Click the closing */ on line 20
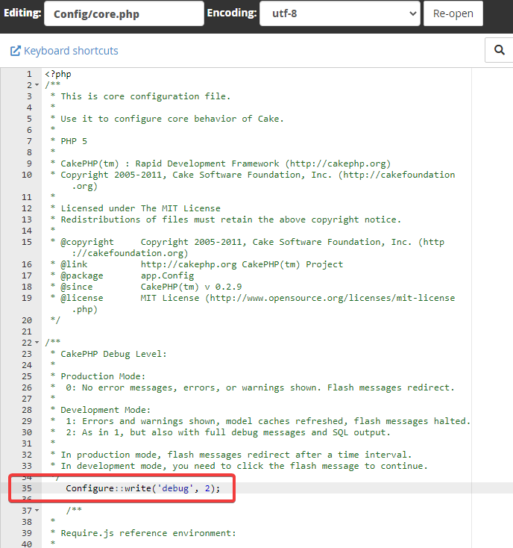513x548 pixels. (x=55, y=320)
